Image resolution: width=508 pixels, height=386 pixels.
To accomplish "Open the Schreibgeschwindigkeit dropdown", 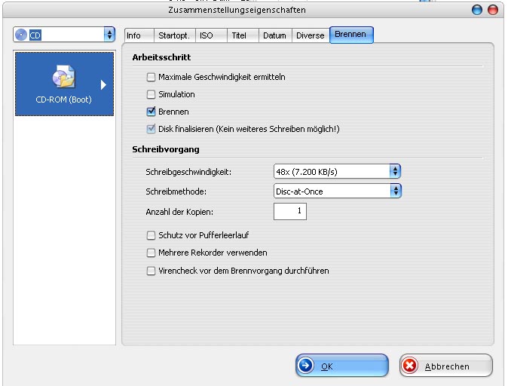I will (x=337, y=171).
